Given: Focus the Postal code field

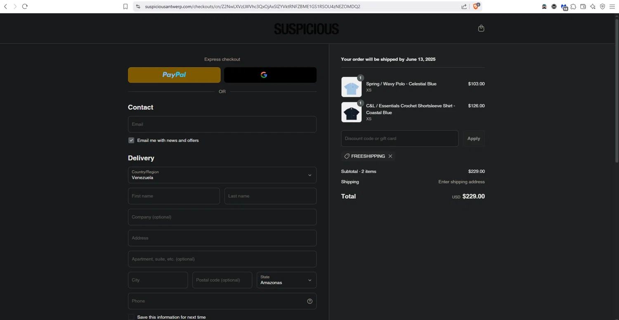Looking at the screenshot, I should (x=222, y=280).
